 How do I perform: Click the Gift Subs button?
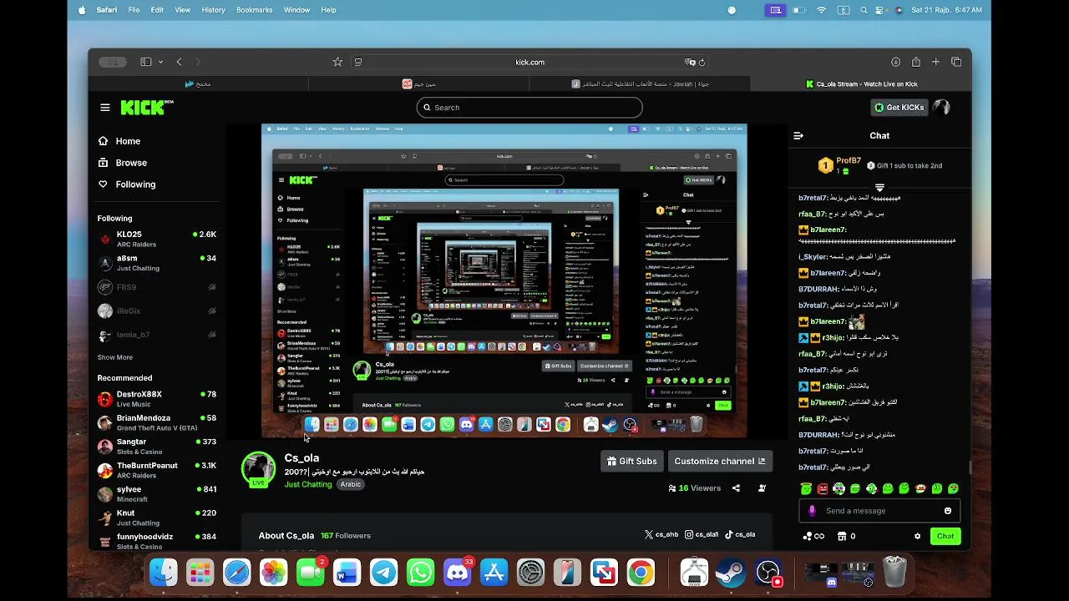pos(632,461)
